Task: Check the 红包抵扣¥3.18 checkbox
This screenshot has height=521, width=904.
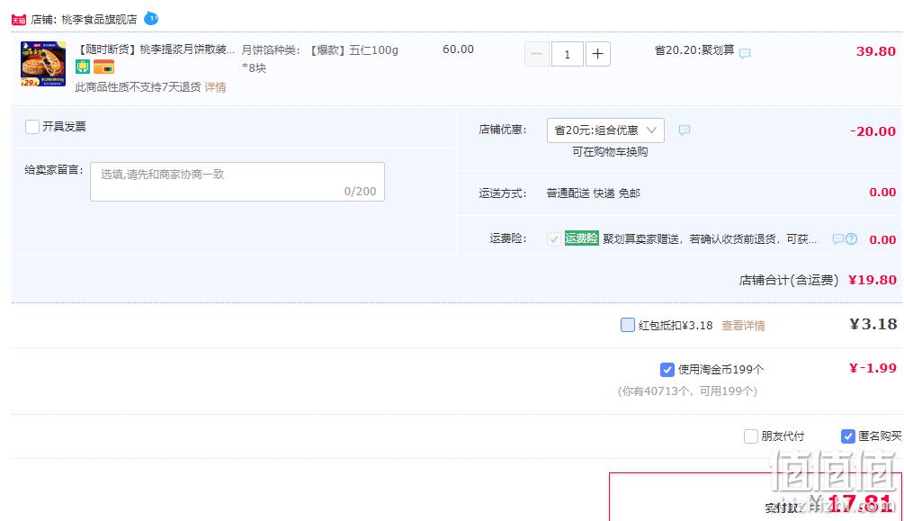Action: (x=627, y=325)
